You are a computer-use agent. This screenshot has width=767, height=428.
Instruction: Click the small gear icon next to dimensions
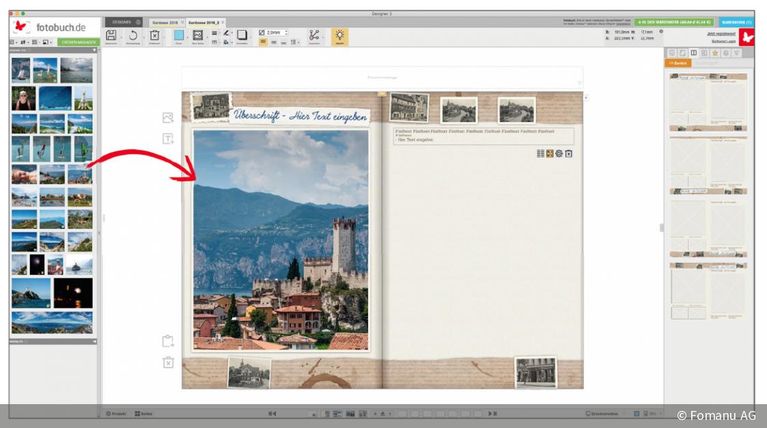click(x=661, y=32)
